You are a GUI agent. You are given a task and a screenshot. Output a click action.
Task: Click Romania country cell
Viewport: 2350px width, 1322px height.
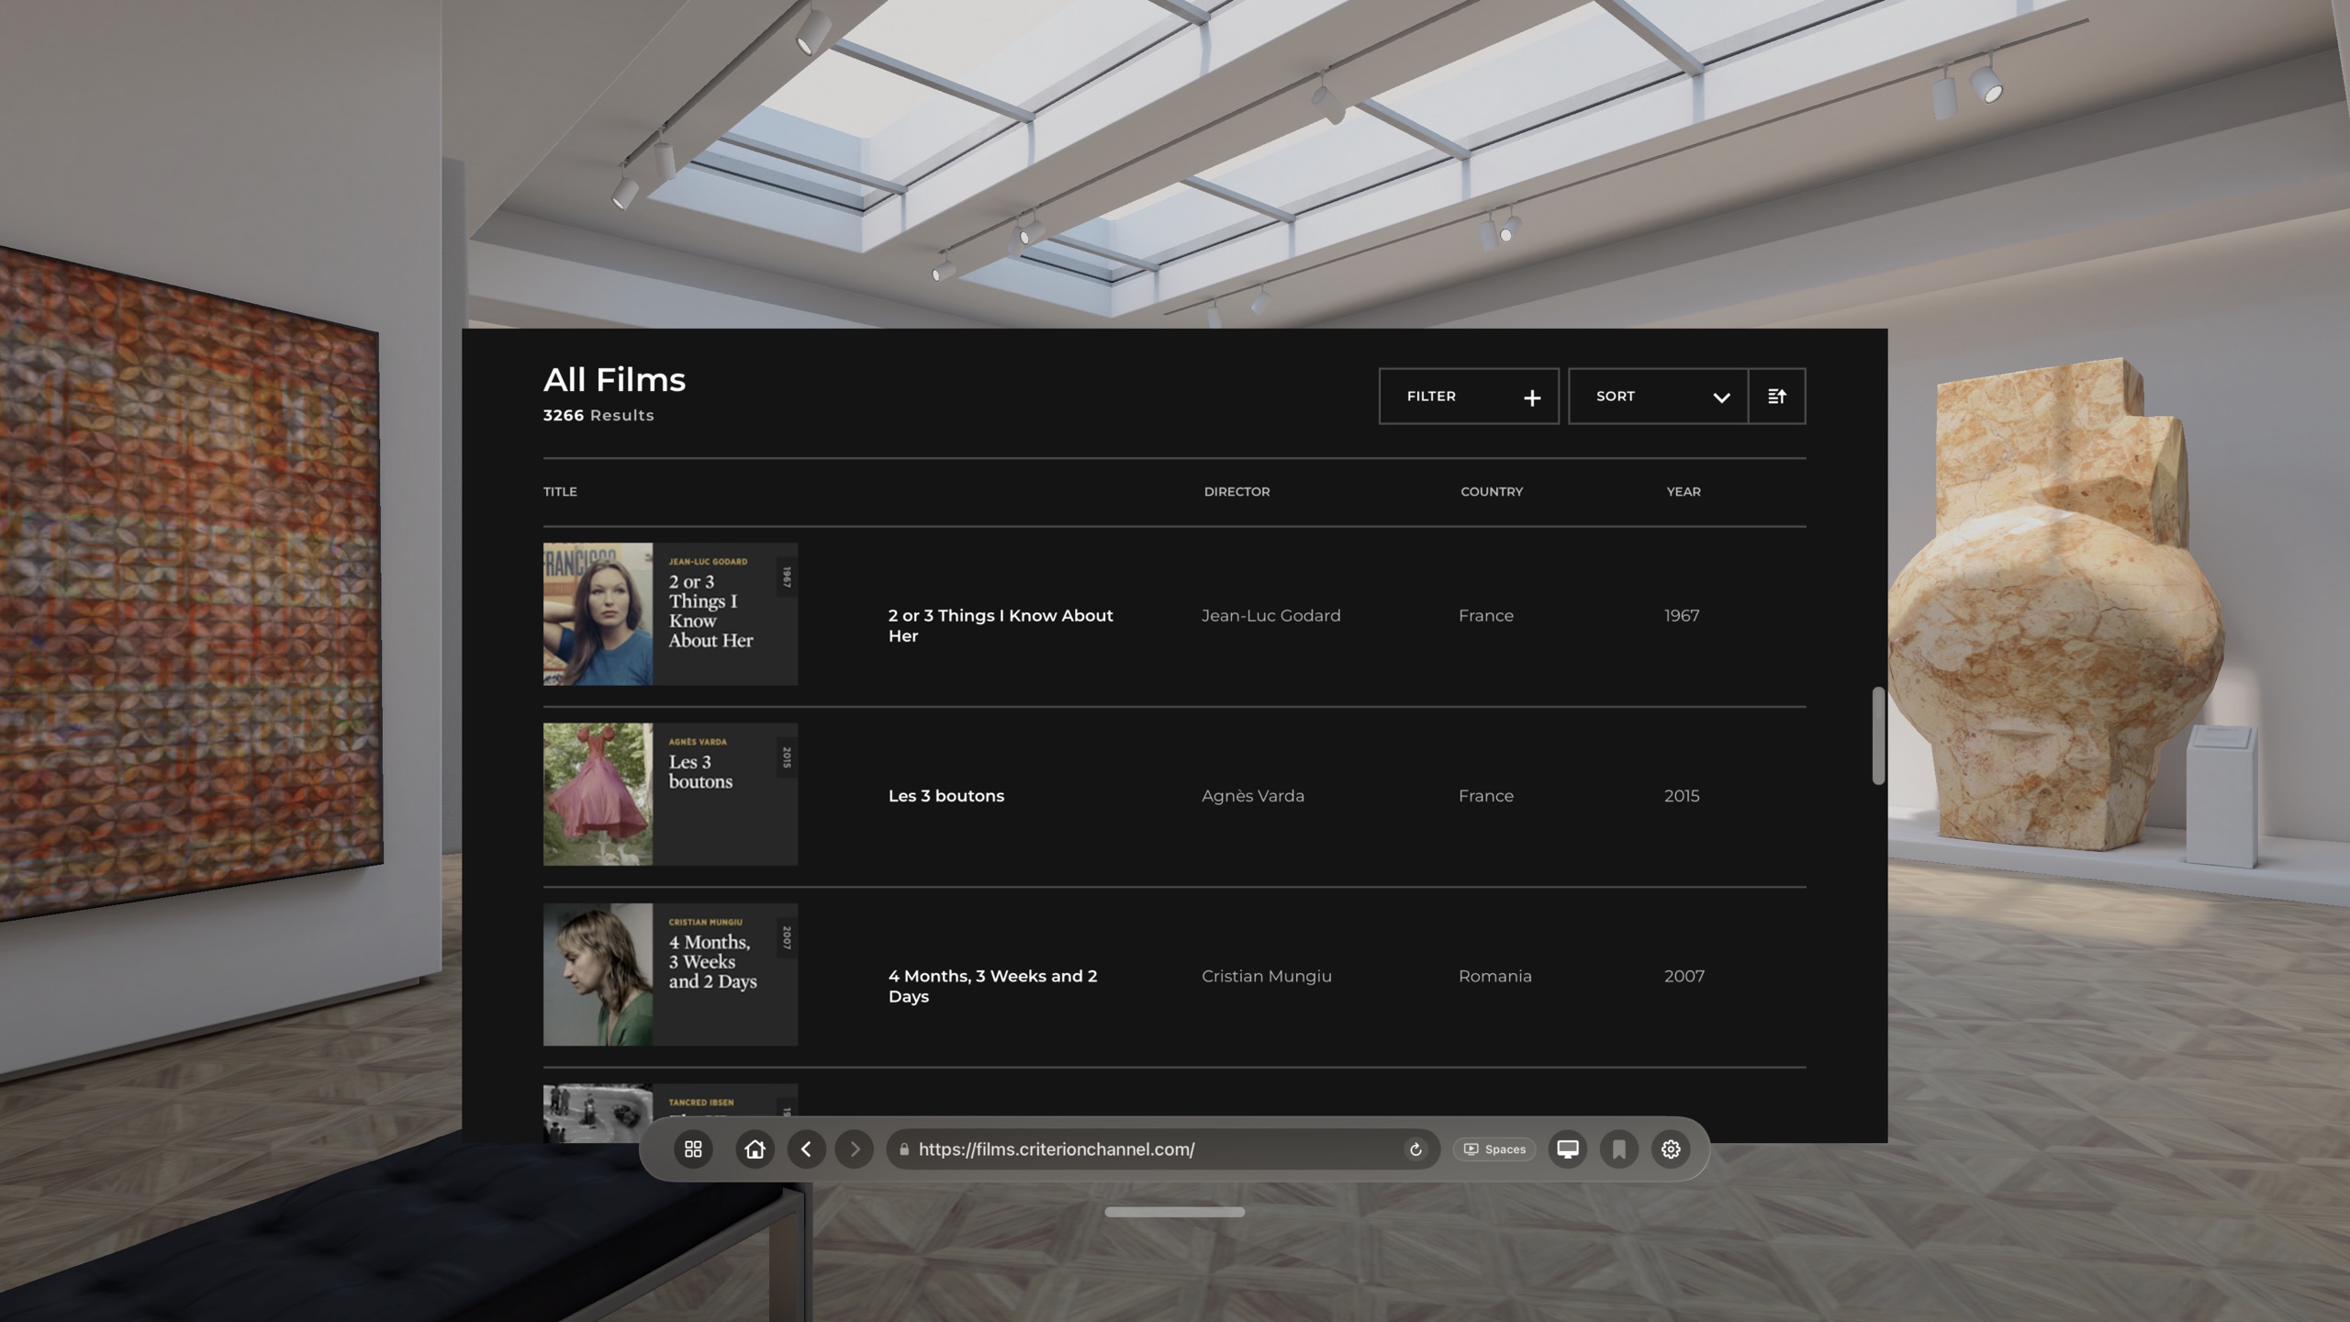pyautogui.click(x=1495, y=976)
